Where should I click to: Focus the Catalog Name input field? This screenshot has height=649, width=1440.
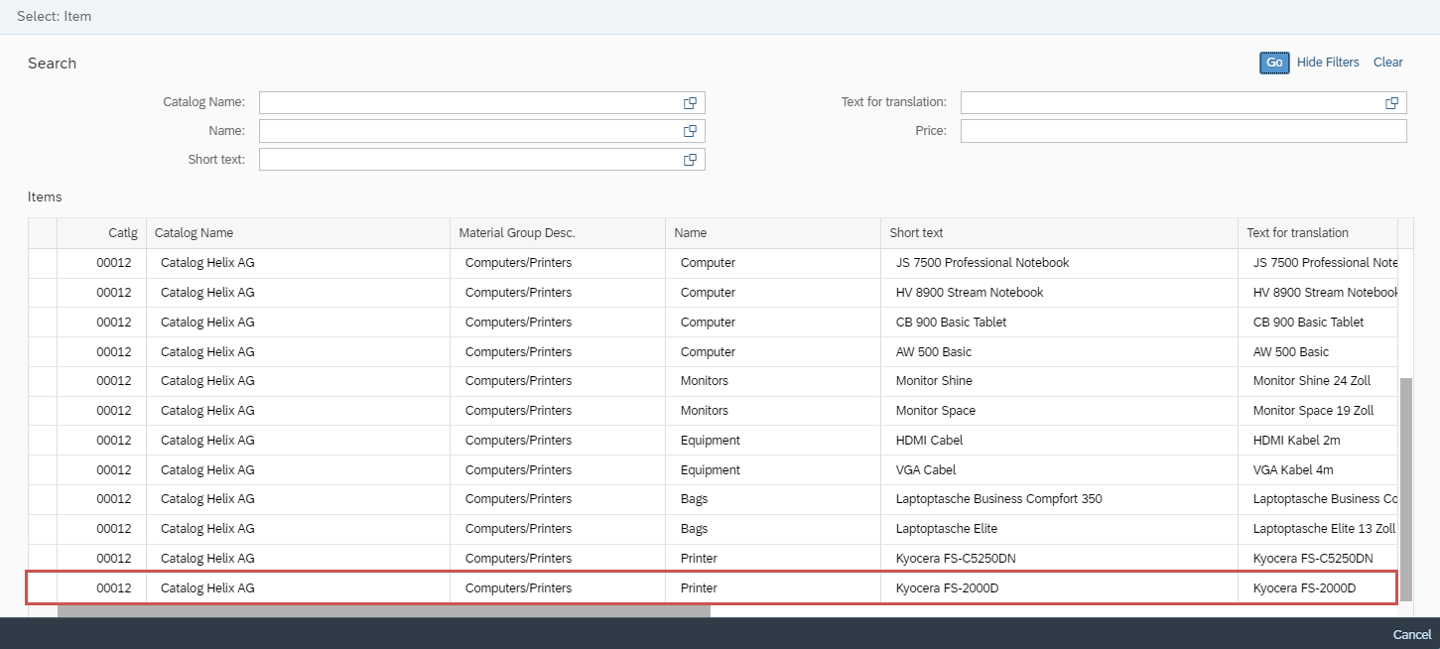[x=466, y=103]
